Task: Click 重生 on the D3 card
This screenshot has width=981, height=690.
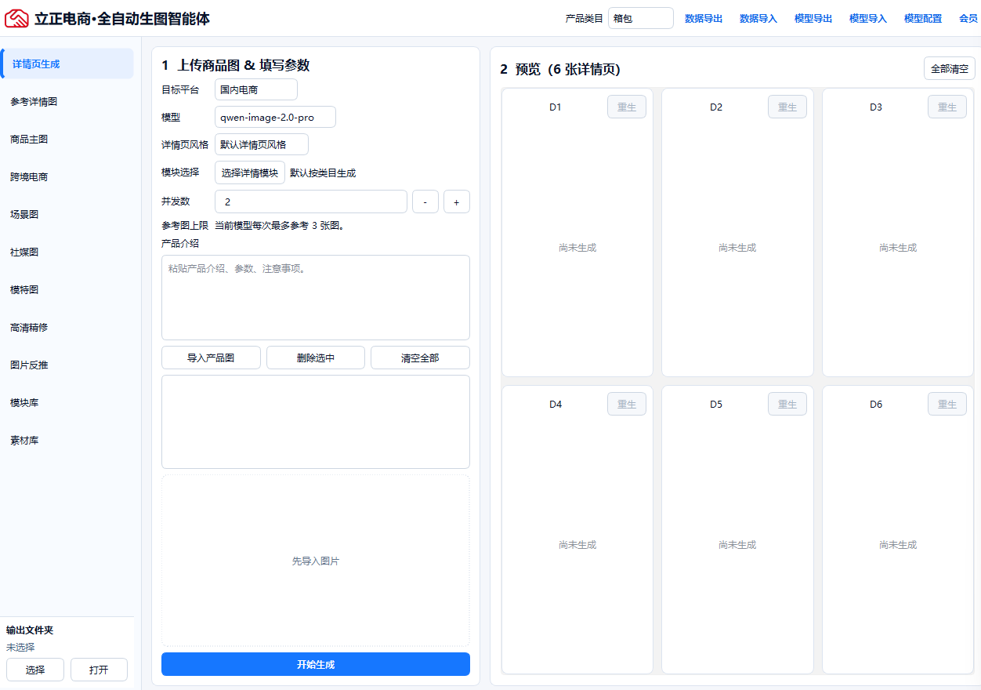Action: [x=947, y=107]
